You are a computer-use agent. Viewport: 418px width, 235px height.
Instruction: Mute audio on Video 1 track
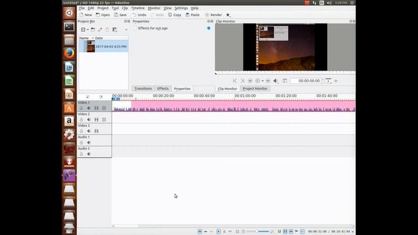coord(89,108)
